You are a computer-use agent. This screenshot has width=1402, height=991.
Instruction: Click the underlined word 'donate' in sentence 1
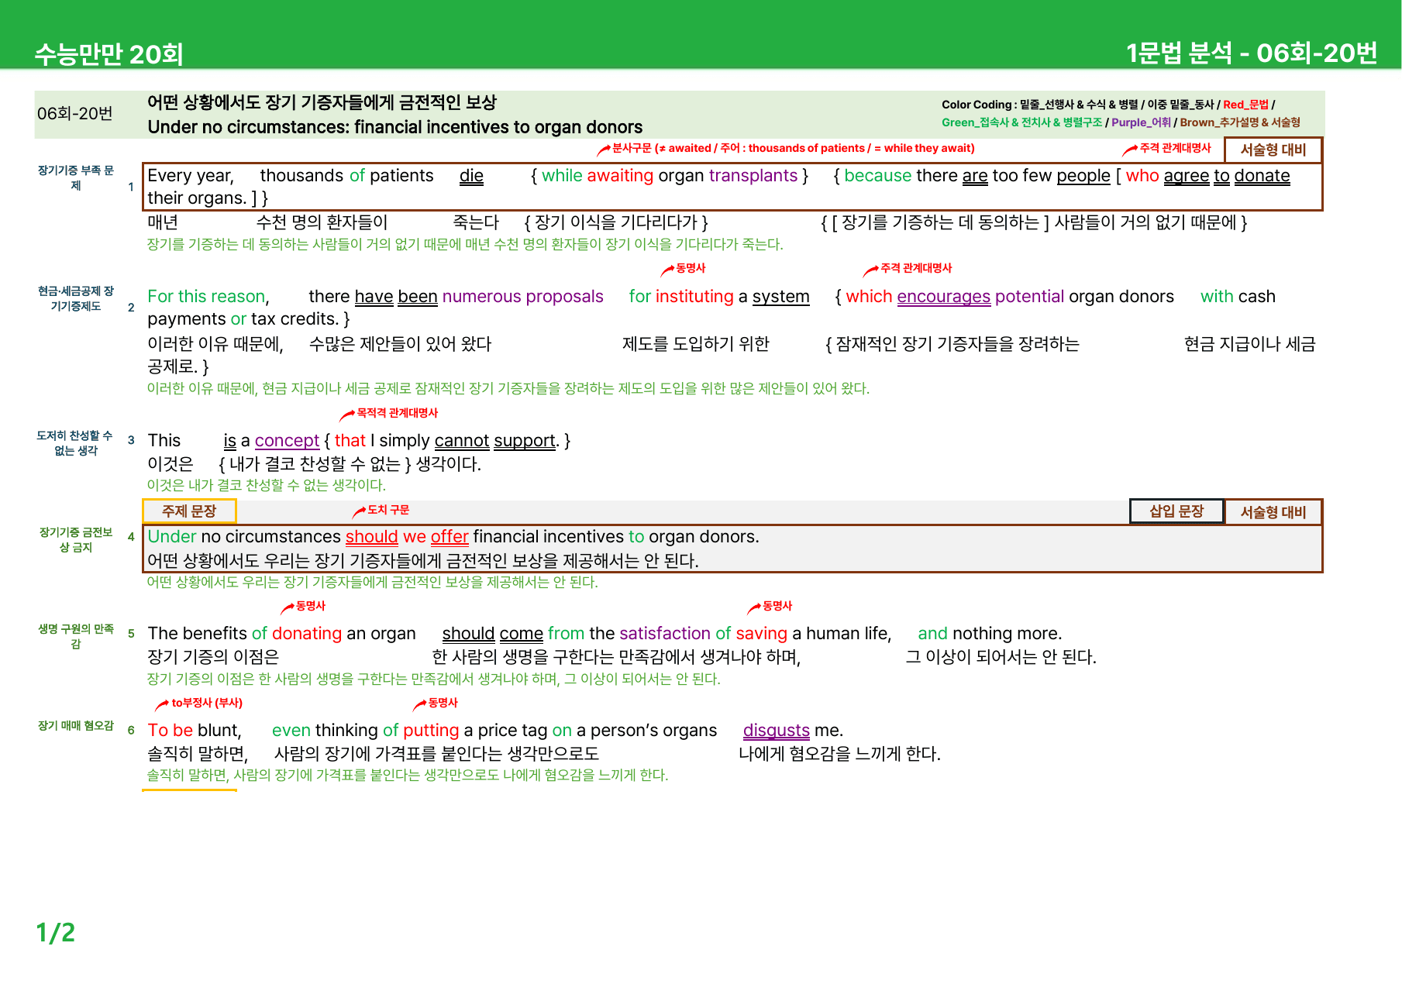(1262, 176)
